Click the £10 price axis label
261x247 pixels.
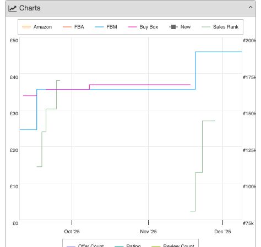pos(14,187)
